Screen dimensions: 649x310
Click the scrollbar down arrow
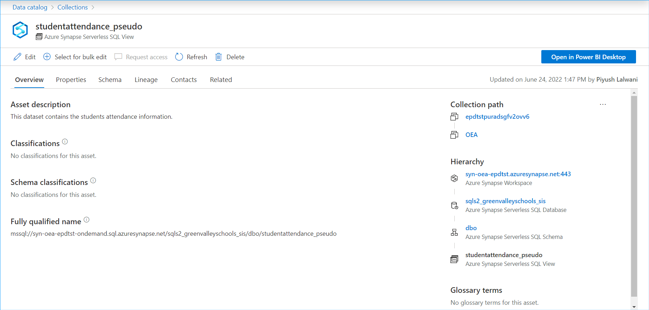coord(634,306)
